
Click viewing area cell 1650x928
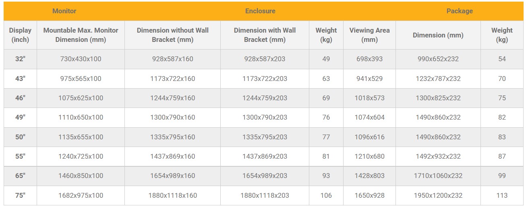click(369, 195)
